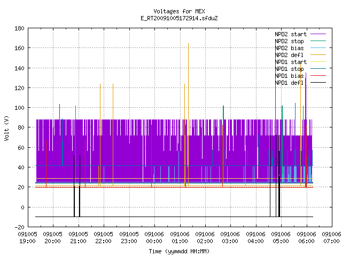Click the NPD2 bias legend label
The image size is (342, 256).
pos(289,48)
